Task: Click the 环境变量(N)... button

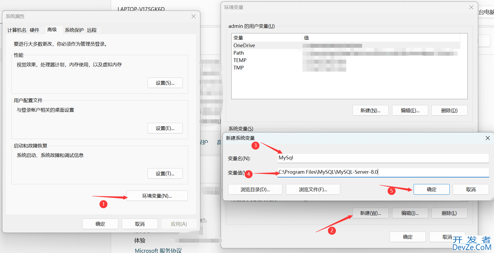Action: (157, 196)
